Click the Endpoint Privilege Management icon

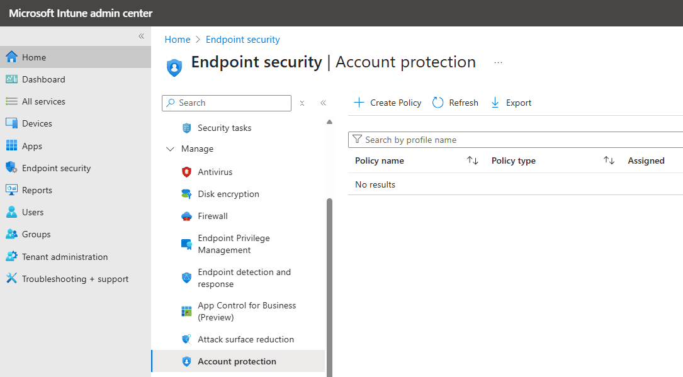[186, 244]
